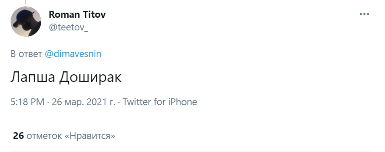Click the thread connector line above the avatar
Screen dimensions: 385x152
25,2
